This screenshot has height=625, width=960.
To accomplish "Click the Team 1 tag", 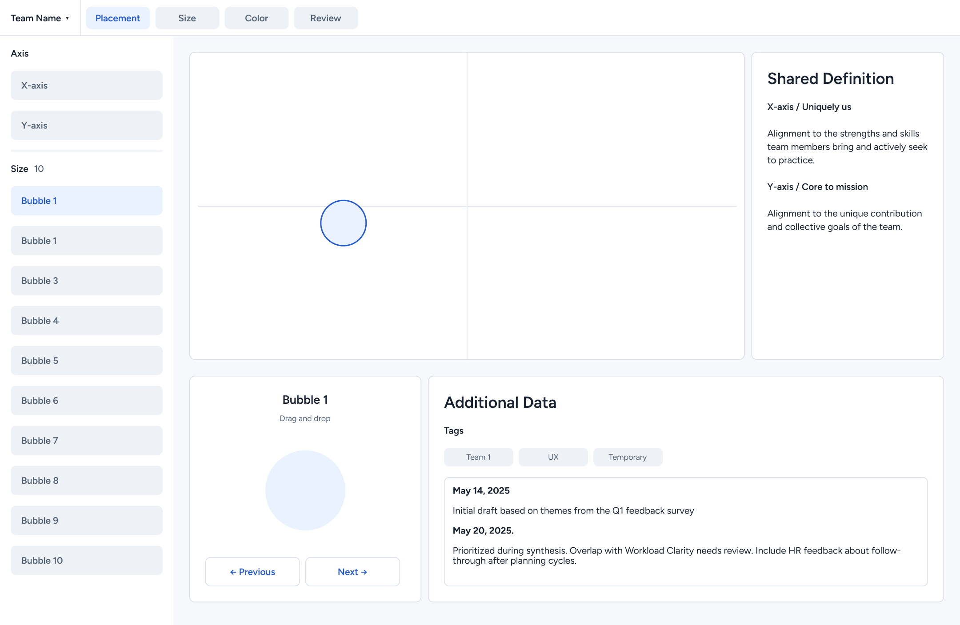I will 479,457.
